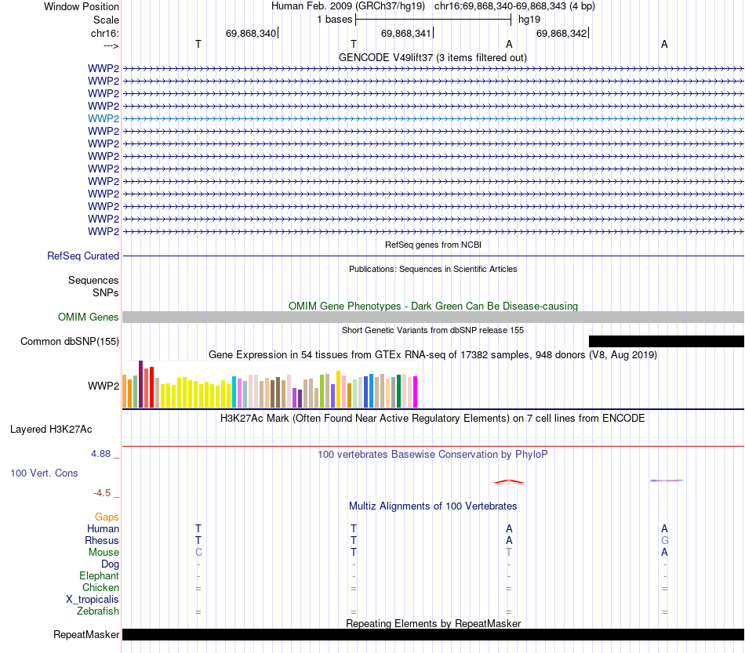The image size is (745, 653).
Task: Click the Window Position track label
Action: coord(82,6)
